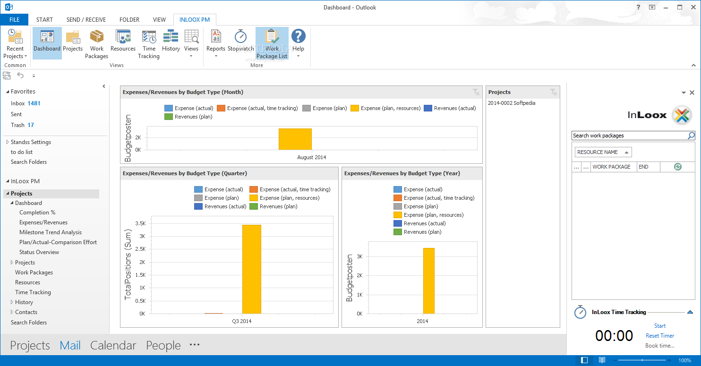The image size is (701, 366).
Task: Switch to the VIEW tab
Action: (x=160, y=19)
